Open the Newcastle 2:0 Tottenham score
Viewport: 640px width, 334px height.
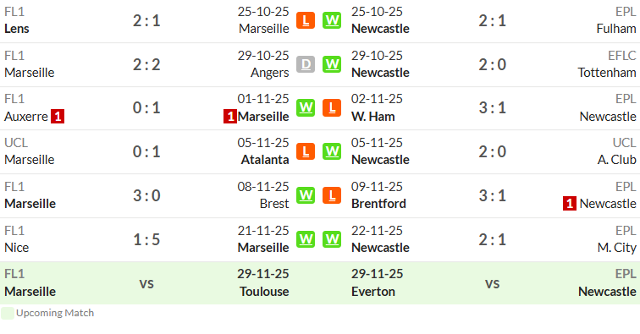(x=492, y=64)
